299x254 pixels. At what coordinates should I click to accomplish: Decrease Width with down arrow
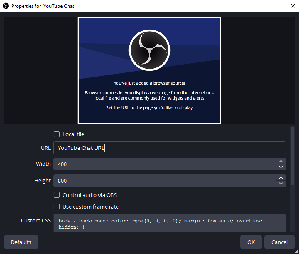(281, 167)
